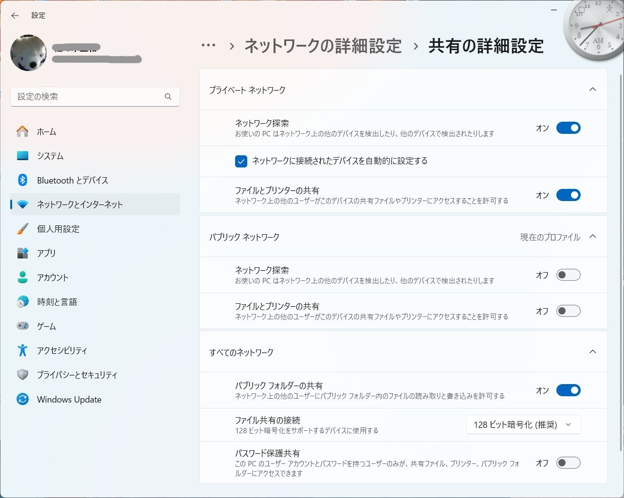The height and width of the screenshot is (498, 624).
Task: Open the ファイル共有の接続 encryption dropdown
Action: tap(523, 424)
